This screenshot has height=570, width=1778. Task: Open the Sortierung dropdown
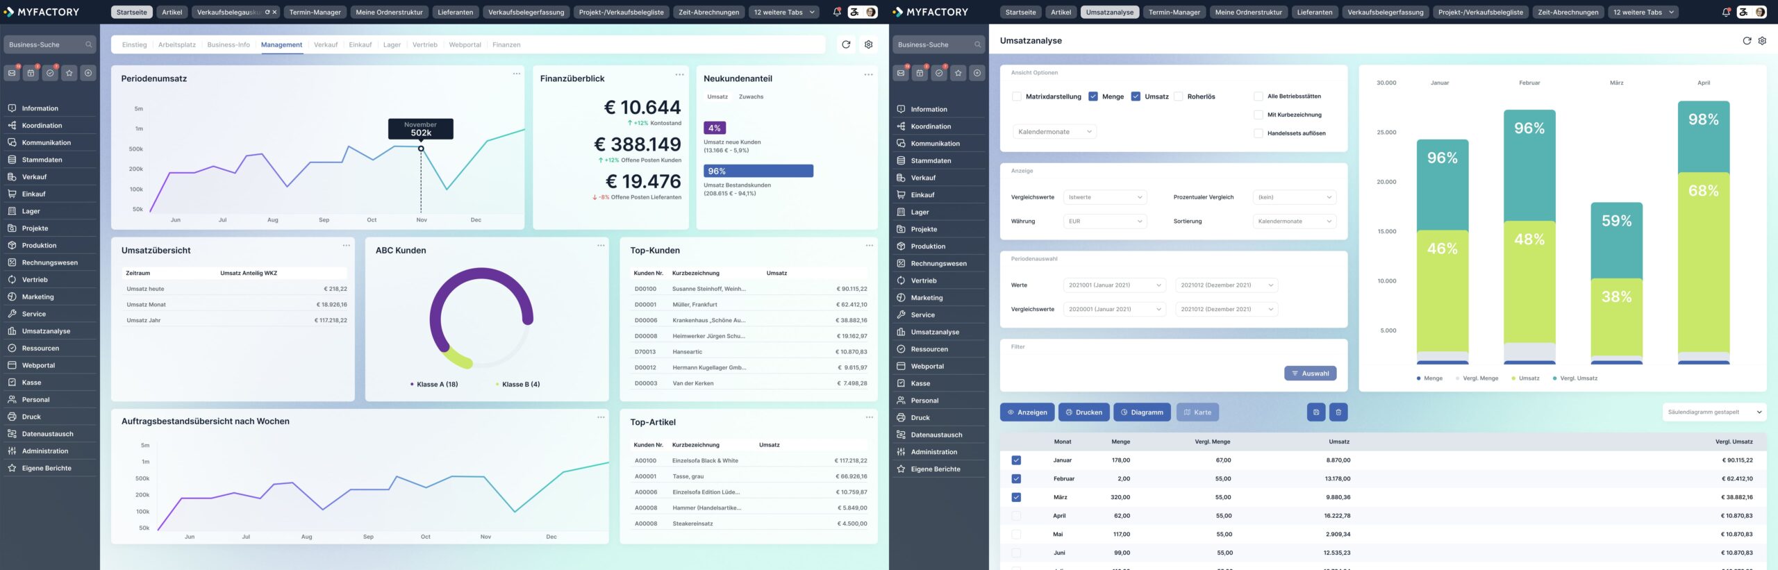1295,221
